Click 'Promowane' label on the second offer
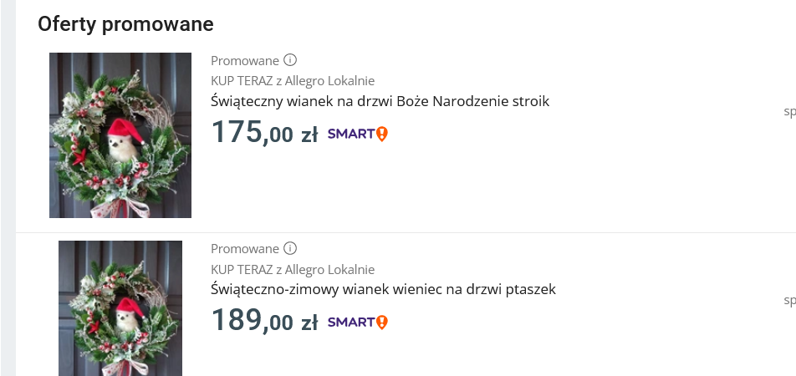Viewport: 796px width, 376px height. click(244, 248)
